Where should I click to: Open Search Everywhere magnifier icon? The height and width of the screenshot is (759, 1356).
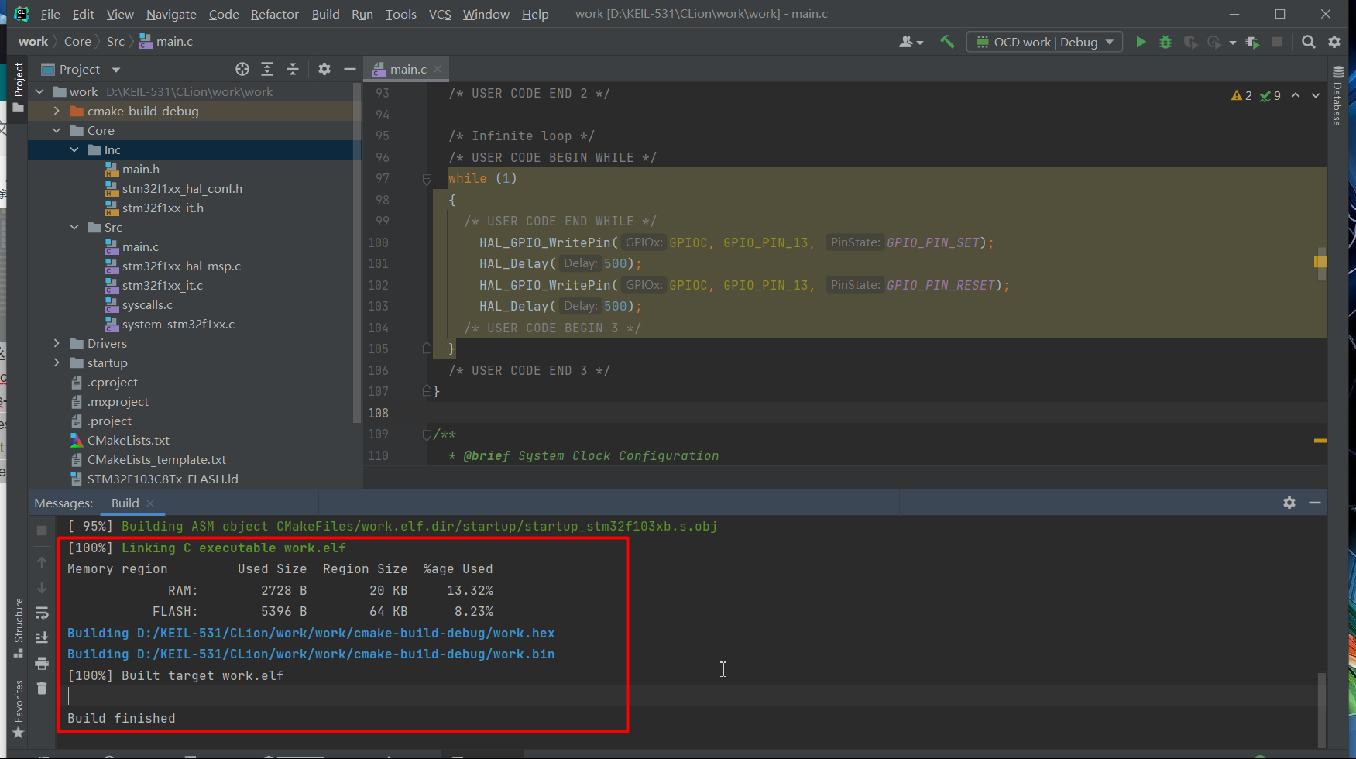(x=1309, y=42)
